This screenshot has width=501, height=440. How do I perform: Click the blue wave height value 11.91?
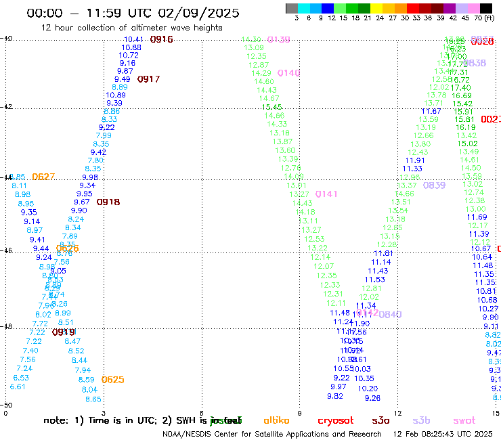415,160
